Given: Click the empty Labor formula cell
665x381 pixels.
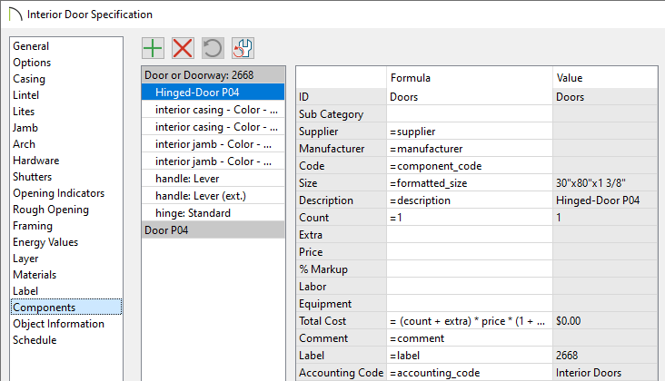Looking at the screenshot, I should point(470,287).
